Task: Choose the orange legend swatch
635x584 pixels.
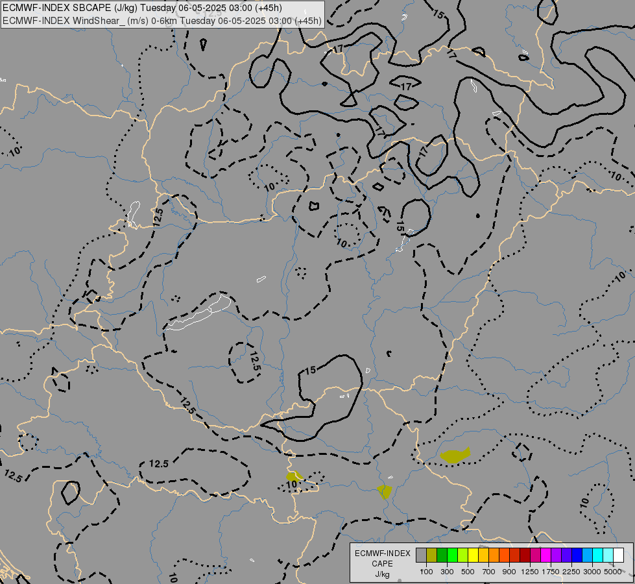Action: (494, 555)
